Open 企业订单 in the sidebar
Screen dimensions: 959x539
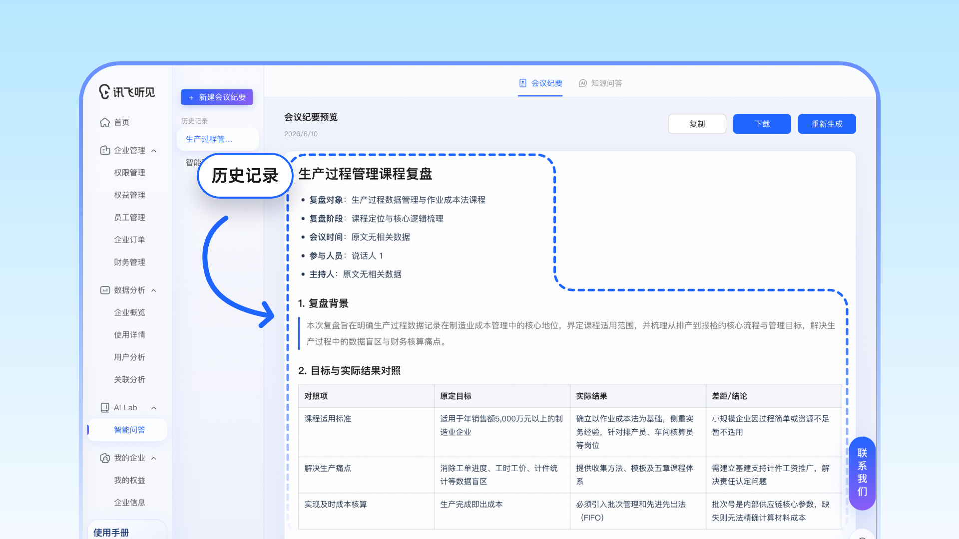coord(129,240)
